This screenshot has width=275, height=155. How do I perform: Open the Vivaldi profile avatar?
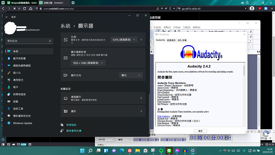(252, 8)
